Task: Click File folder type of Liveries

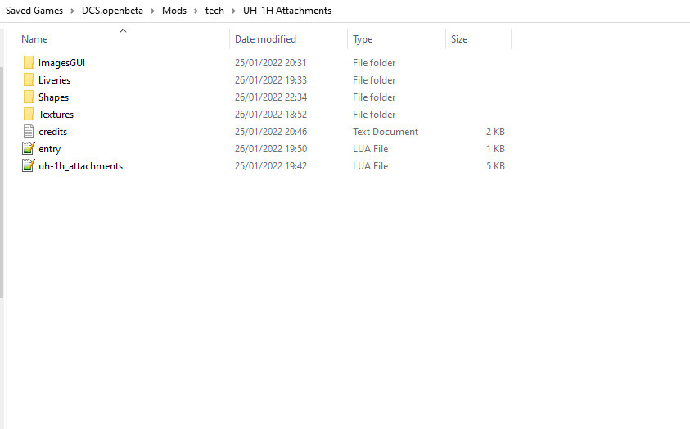Action: point(374,80)
